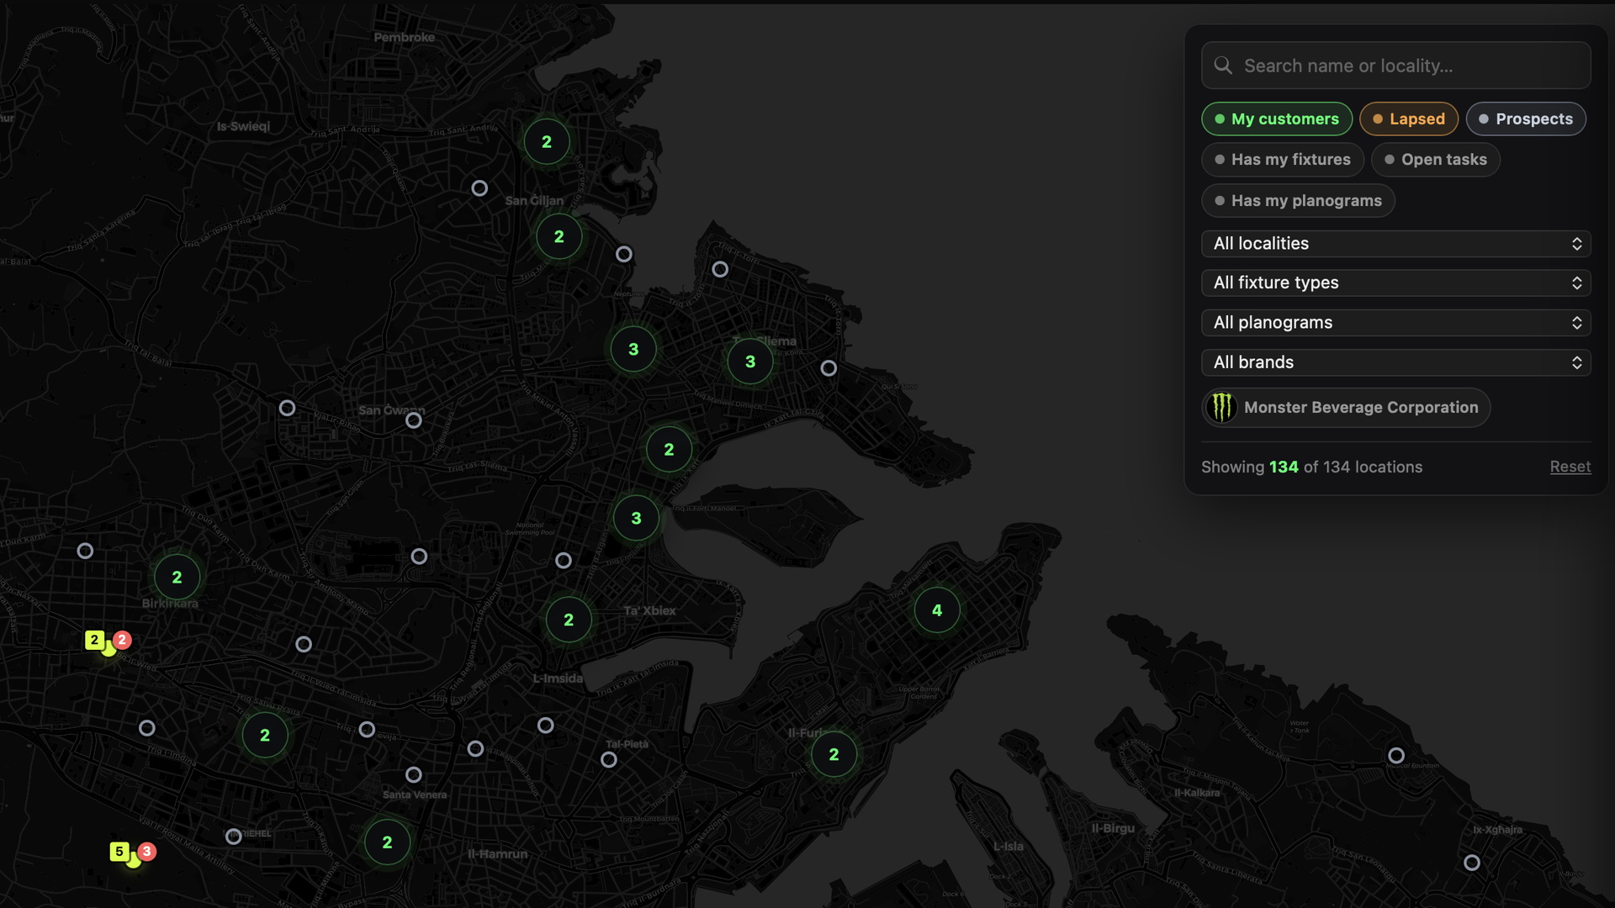Viewport: 1615px width, 908px height.
Task: Open the 2-location cluster near Birkirkara
Action: click(x=177, y=578)
